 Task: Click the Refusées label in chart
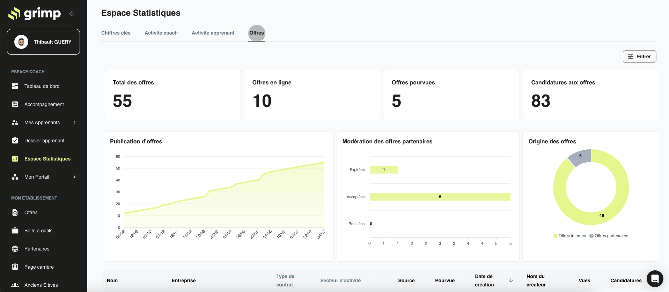coord(356,224)
